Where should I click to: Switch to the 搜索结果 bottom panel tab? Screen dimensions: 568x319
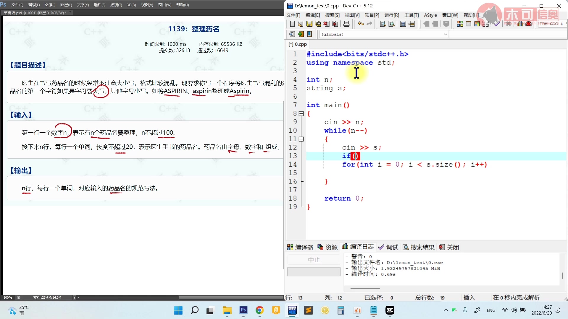419,247
